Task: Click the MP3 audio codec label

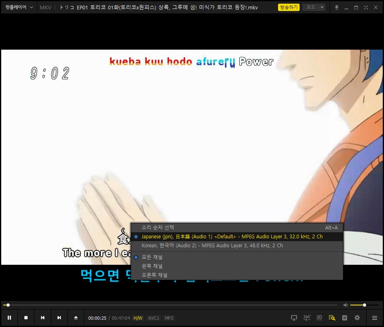Action: pos(169,318)
